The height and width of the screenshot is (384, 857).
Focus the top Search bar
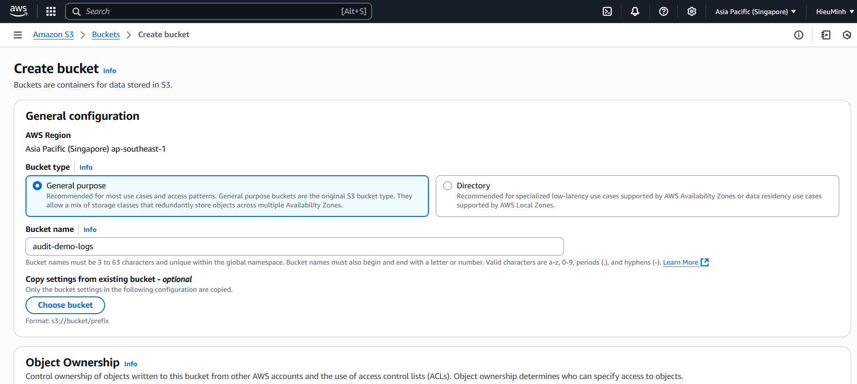pyautogui.click(x=218, y=11)
